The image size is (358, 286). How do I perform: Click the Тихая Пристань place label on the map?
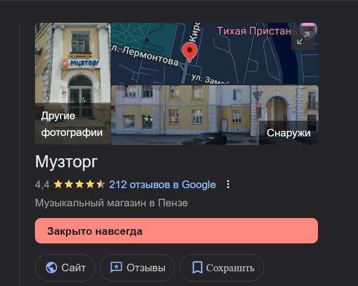[x=257, y=31]
